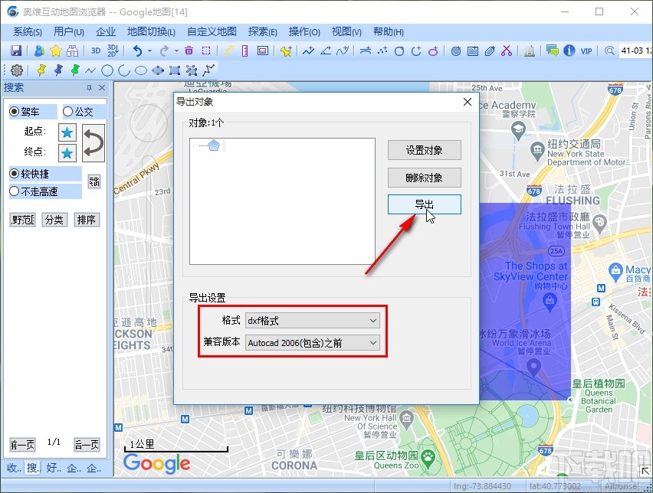Click the undo arrow icon

point(138,50)
